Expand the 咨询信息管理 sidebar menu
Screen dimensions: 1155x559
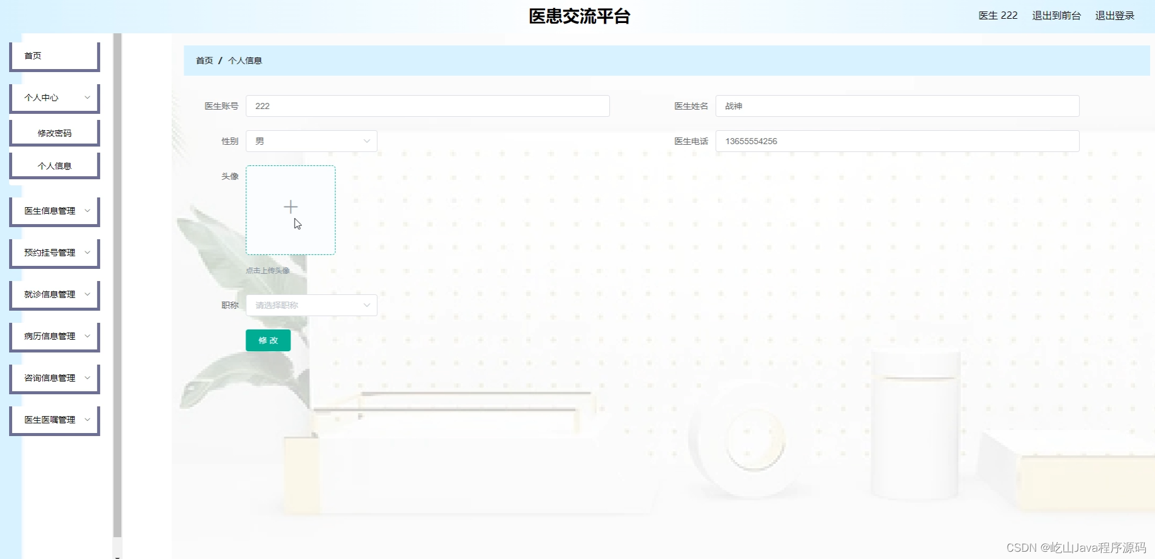pos(54,378)
